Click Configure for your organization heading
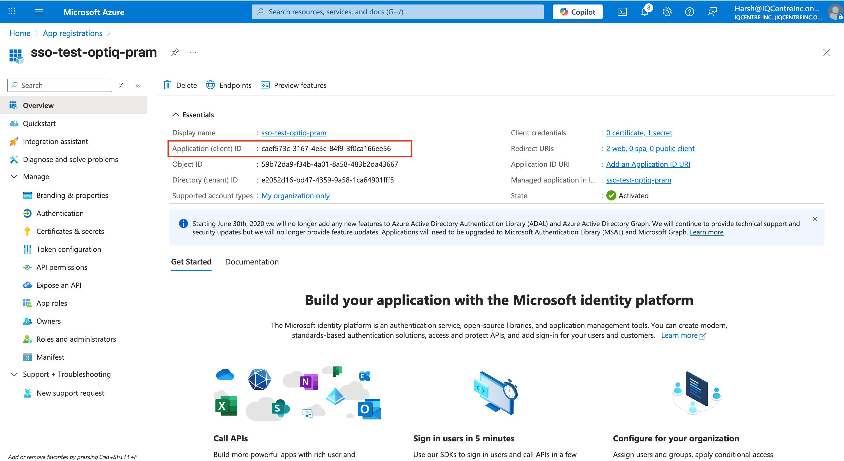Image resolution: width=844 pixels, height=461 pixels. 676,438
